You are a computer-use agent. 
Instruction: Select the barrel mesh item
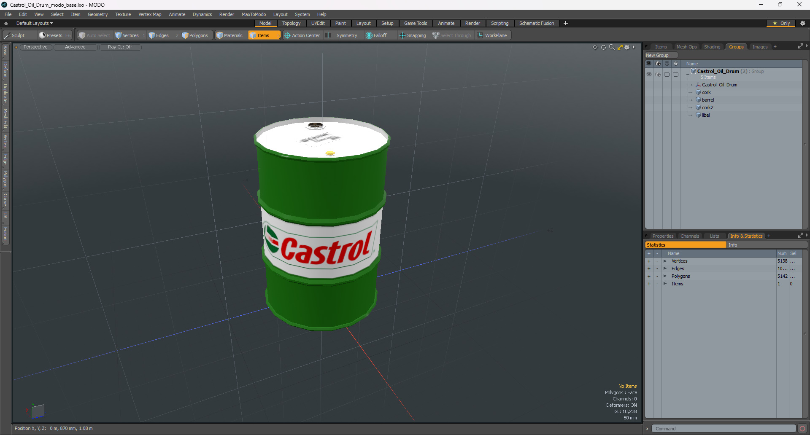coord(708,100)
